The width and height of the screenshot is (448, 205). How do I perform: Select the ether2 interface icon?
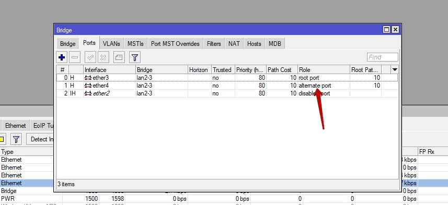[x=88, y=93]
